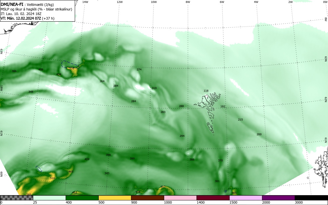
Task: Click the 62N latitude label
Action: click(326, 100)
